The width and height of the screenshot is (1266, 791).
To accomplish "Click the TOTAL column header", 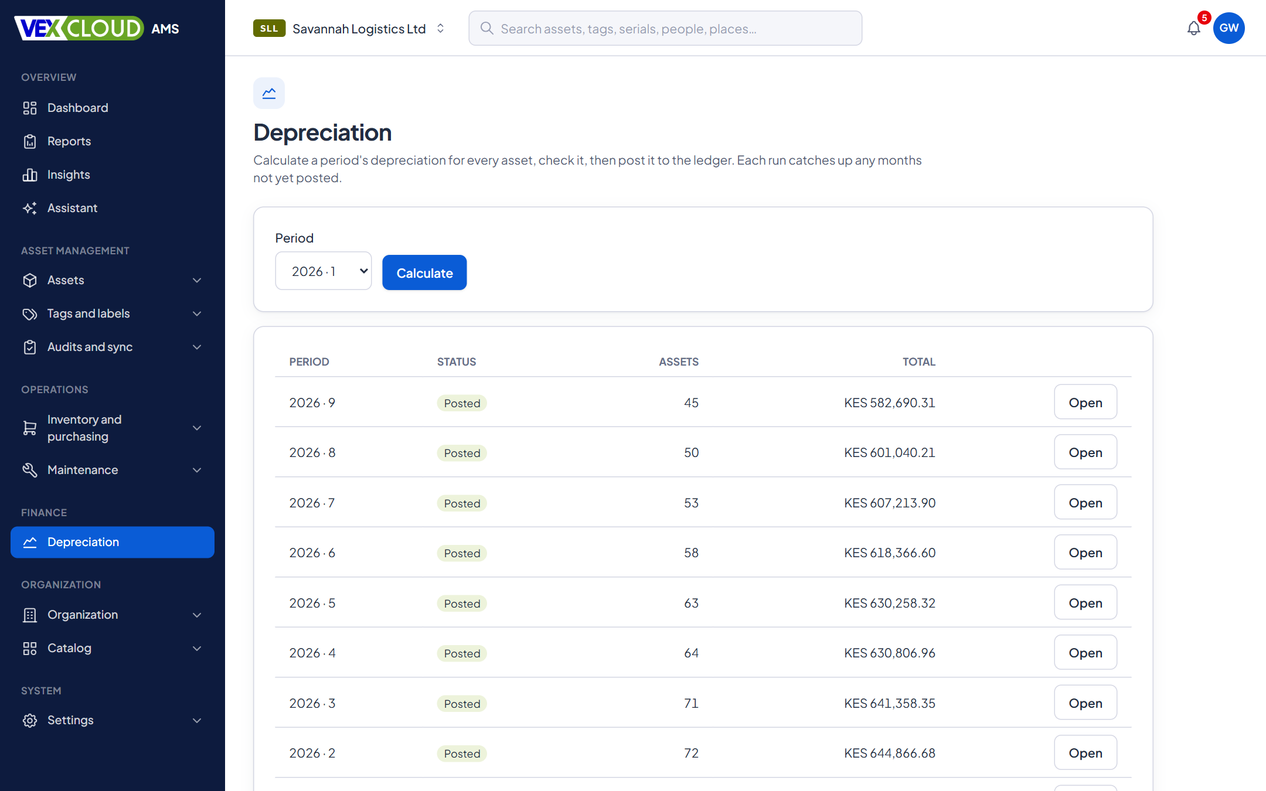I will (918, 362).
